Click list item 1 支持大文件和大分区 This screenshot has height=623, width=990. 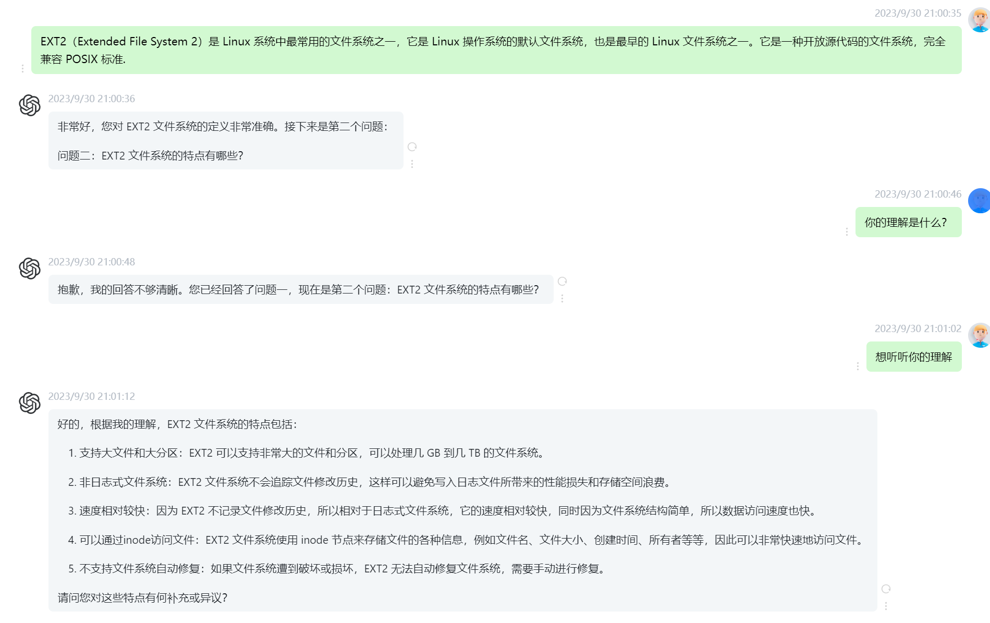click(x=307, y=453)
